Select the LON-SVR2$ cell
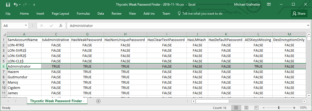This screenshot has height=111, width=312. (24, 56)
